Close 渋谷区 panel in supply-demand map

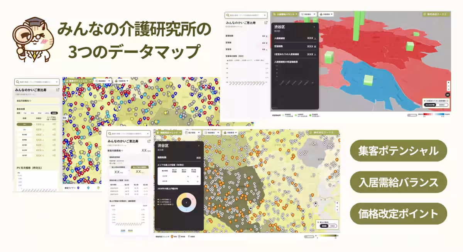tap(314, 27)
